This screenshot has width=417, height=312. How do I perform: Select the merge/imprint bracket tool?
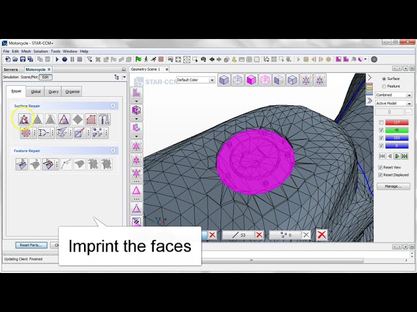pyautogui.click(x=44, y=133)
